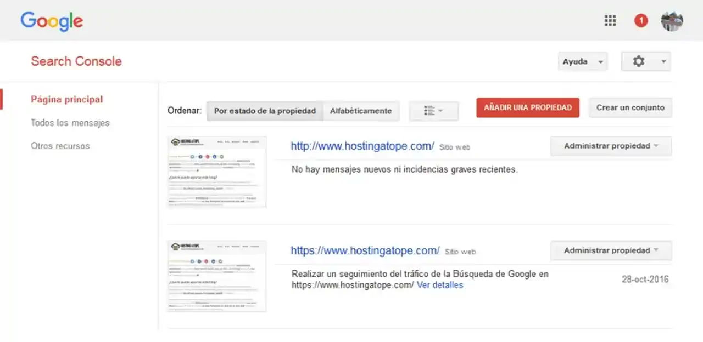
Task: Open Todos los mensajes in the sidebar
Action: 70,123
